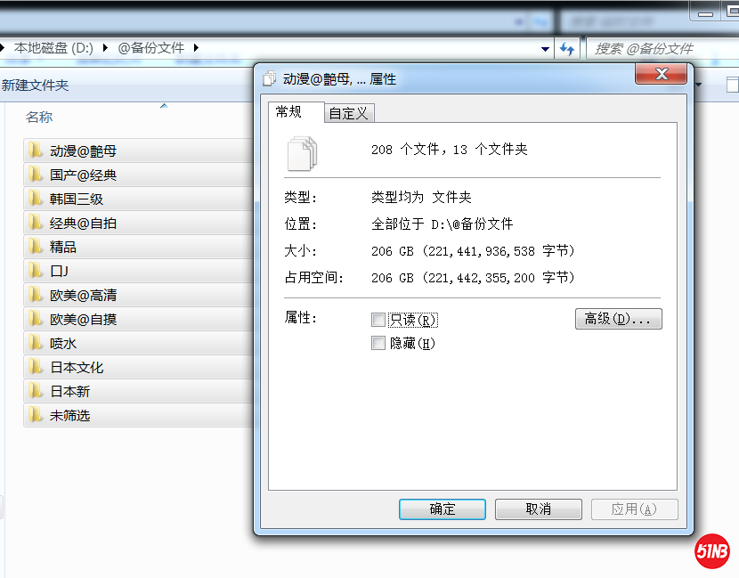
Task: Click the location text D:\@备份文件
Action: (x=472, y=224)
